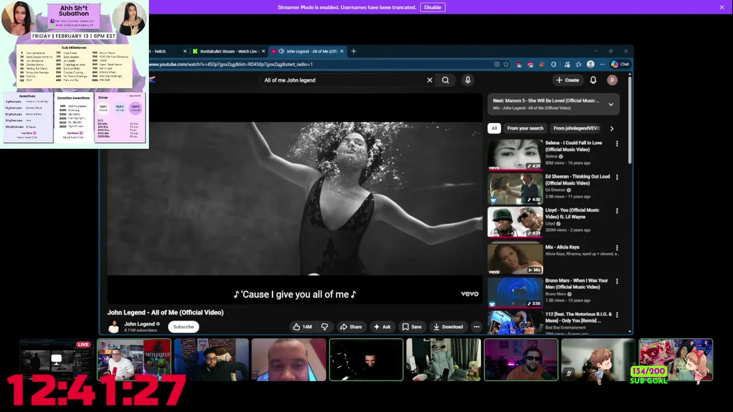Click the John Legend channel name
Image resolution: width=733 pixels, height=412 pixels.
140,324
